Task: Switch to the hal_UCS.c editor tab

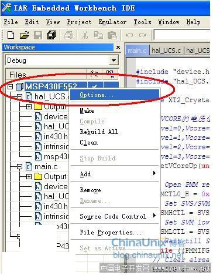Action: point(166,51)
